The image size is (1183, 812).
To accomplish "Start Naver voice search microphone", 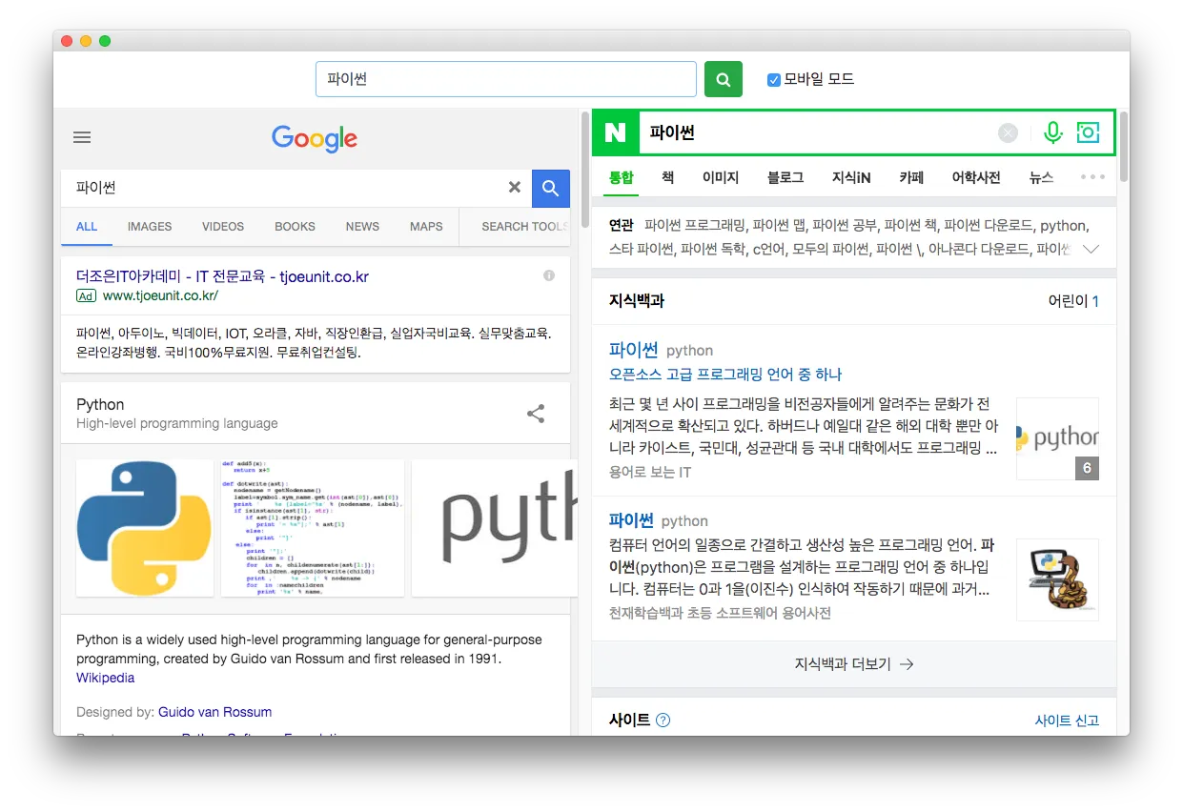I will [x=1052, y=132].
